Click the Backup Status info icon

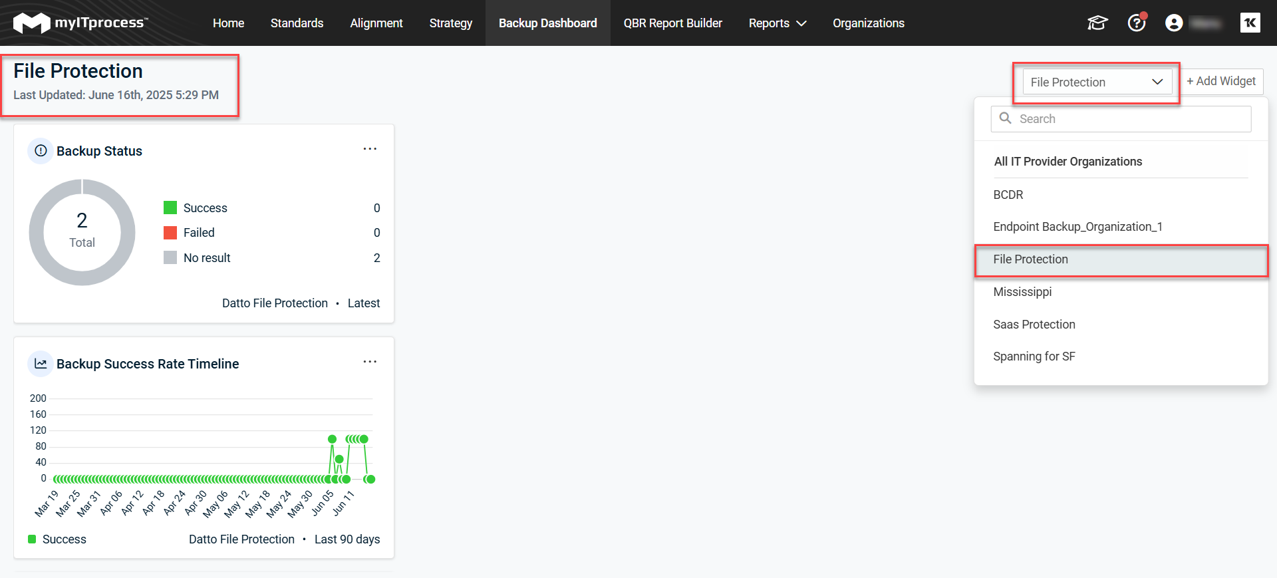[41, 151]
